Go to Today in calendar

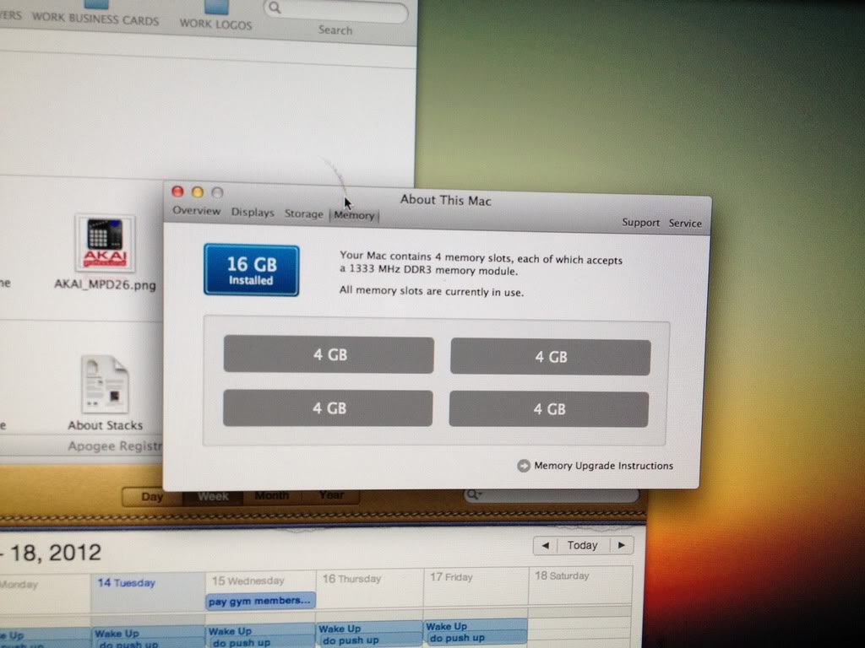(583, 546)
